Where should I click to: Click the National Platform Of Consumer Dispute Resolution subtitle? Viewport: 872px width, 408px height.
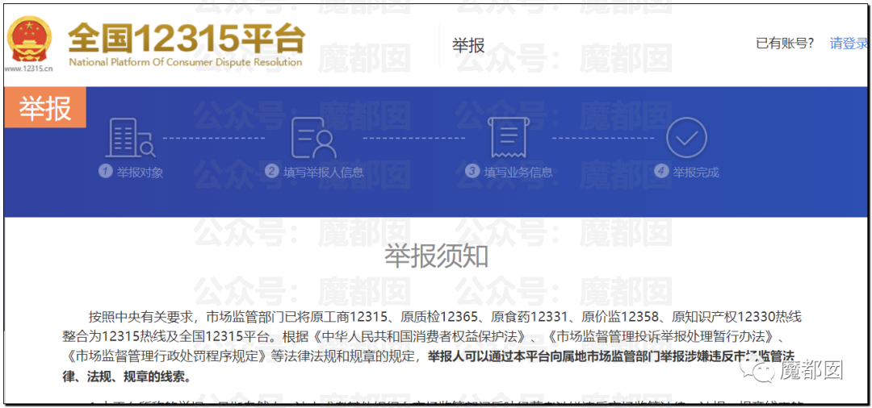pyautogui.click(x=186, y=61)
